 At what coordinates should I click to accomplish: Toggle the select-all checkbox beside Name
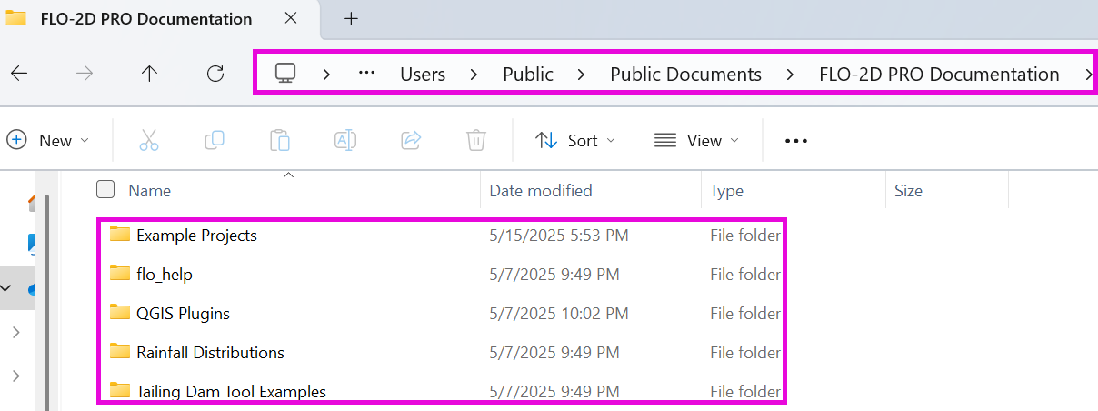105,189
